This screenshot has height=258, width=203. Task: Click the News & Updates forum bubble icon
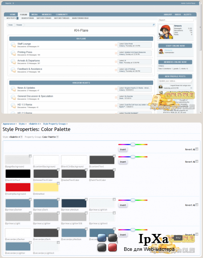(13, 89)
